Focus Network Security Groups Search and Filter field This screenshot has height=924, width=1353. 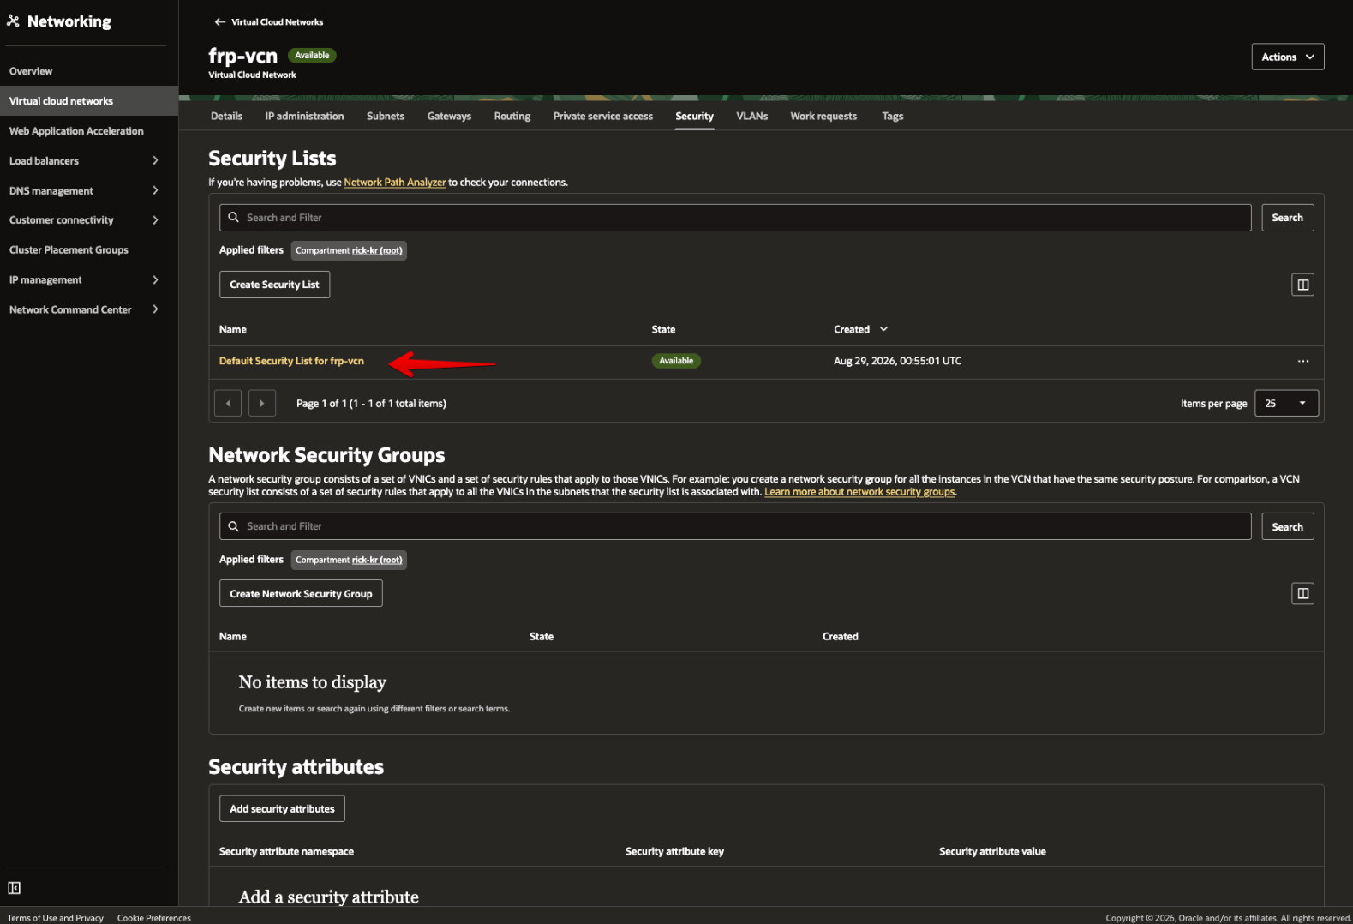tap(735, 526)
